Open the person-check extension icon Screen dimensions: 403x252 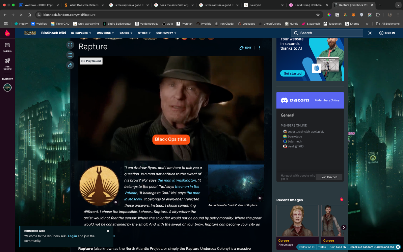coord(345,15)
